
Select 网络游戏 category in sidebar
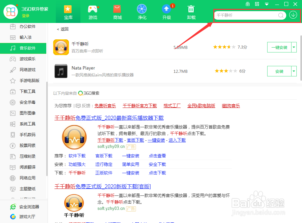point(23,70)
